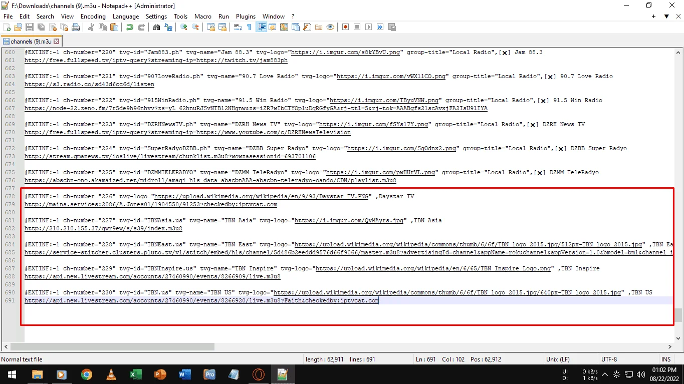684x384 pixels.
Task: Click line number 678 in the margin
Action: [x=10, y=197]
